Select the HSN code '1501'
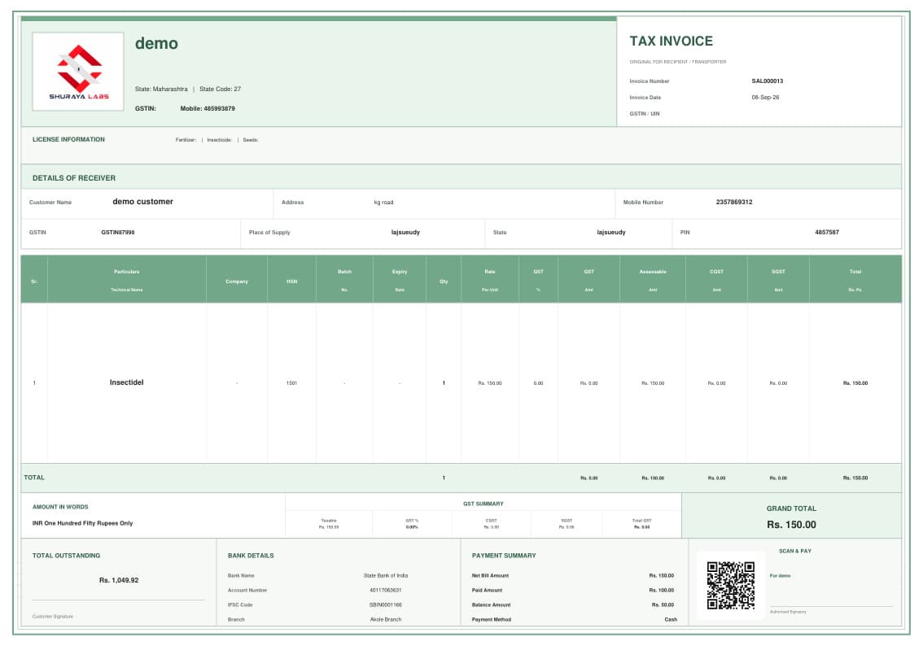923x646 pixels. point(291,383)
